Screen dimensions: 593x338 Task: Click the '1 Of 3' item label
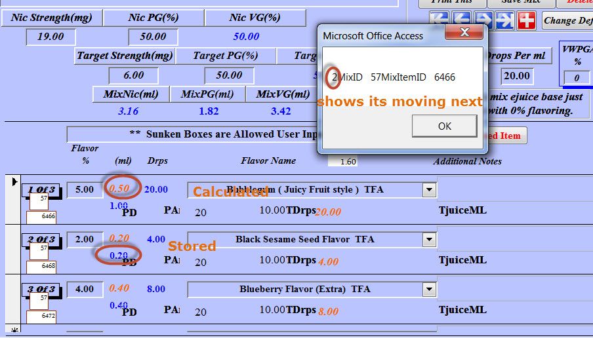click(x=43, y=190)
